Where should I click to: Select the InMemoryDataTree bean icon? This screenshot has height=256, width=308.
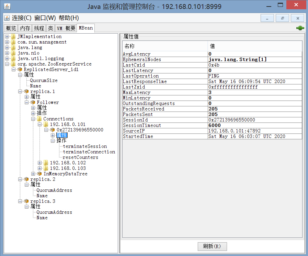pos(39,174)
